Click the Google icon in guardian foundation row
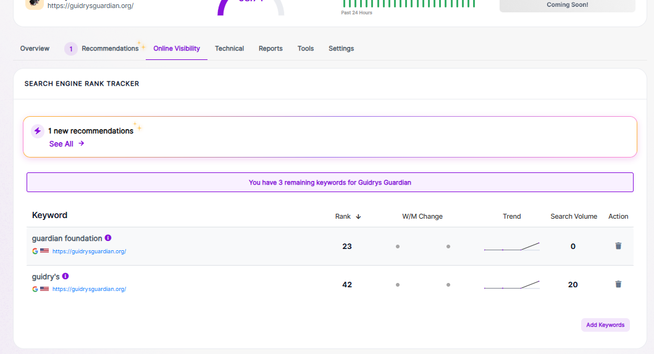This screenshot has height=354, width=654. [x=35, y=251]
